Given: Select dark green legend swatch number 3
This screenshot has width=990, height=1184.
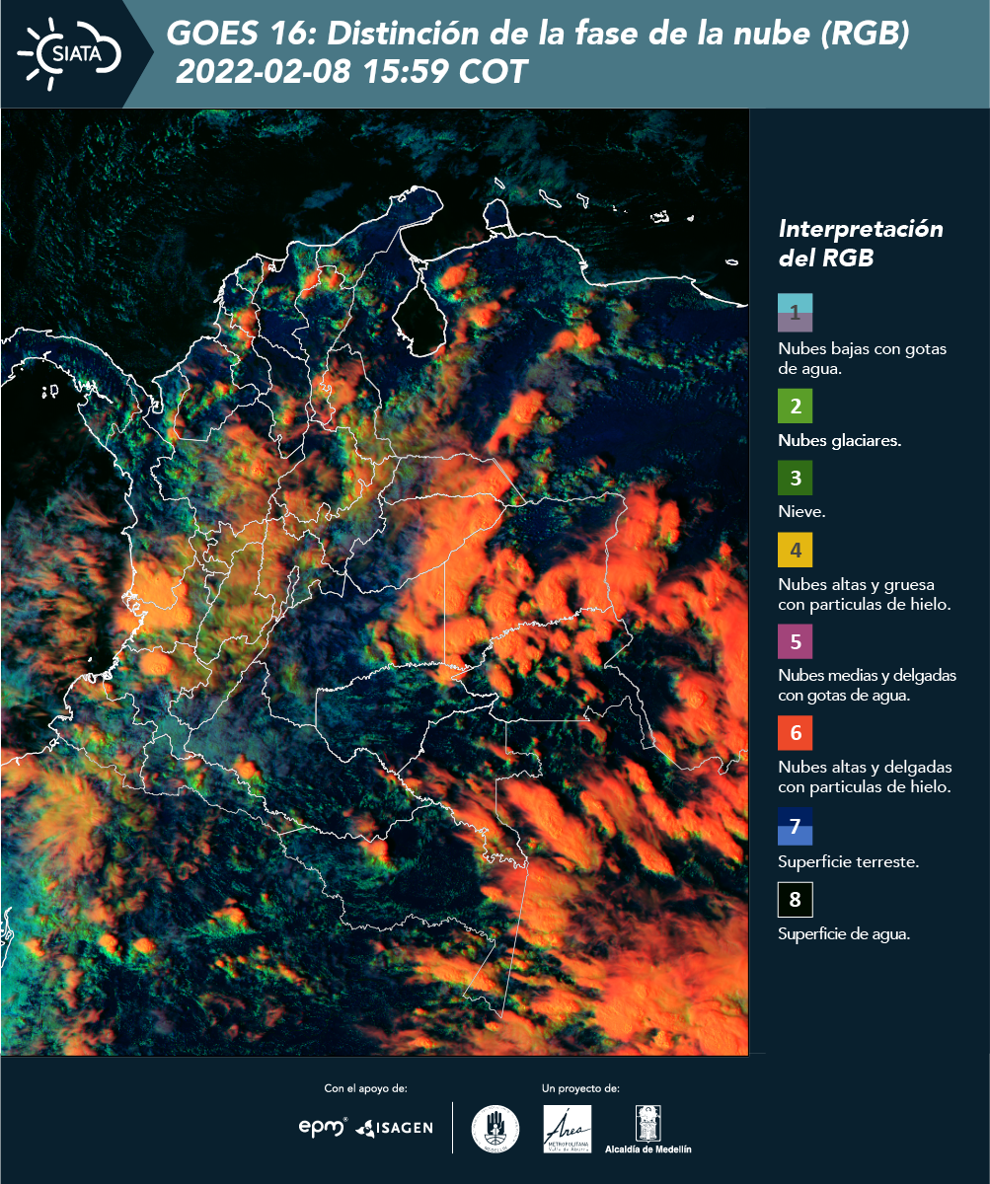Looking at the screenshot, I should [x=795, y=479].
